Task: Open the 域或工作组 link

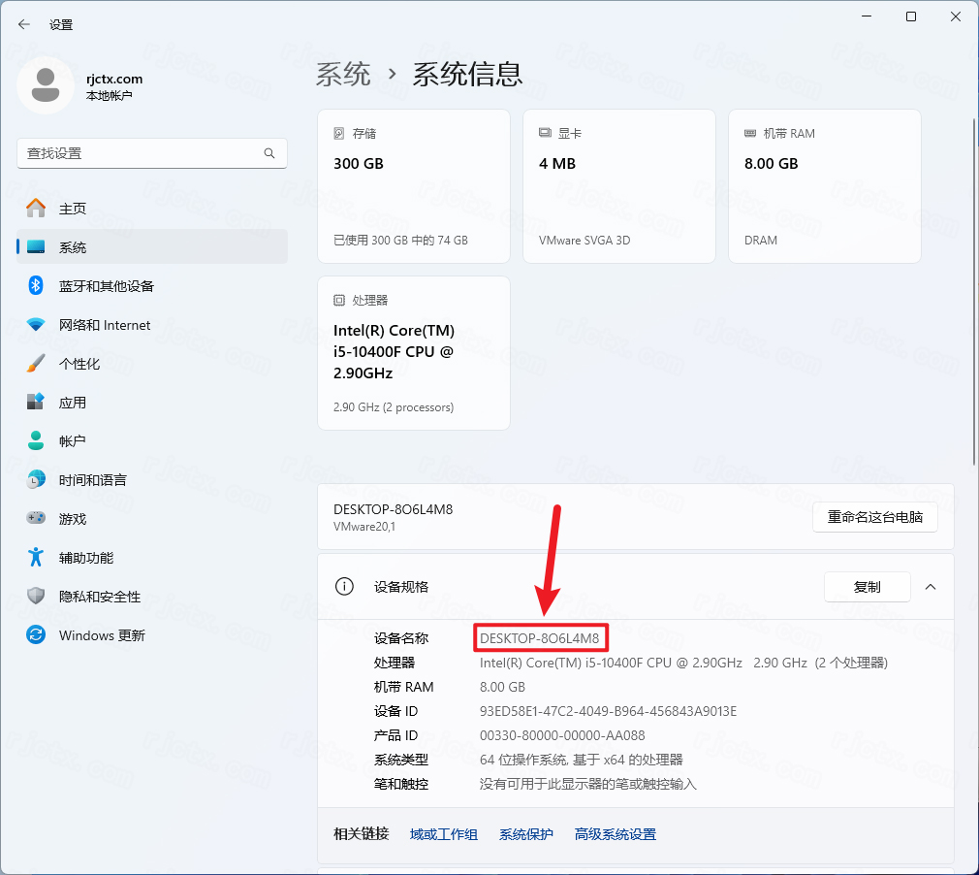Action: [443, 834]
